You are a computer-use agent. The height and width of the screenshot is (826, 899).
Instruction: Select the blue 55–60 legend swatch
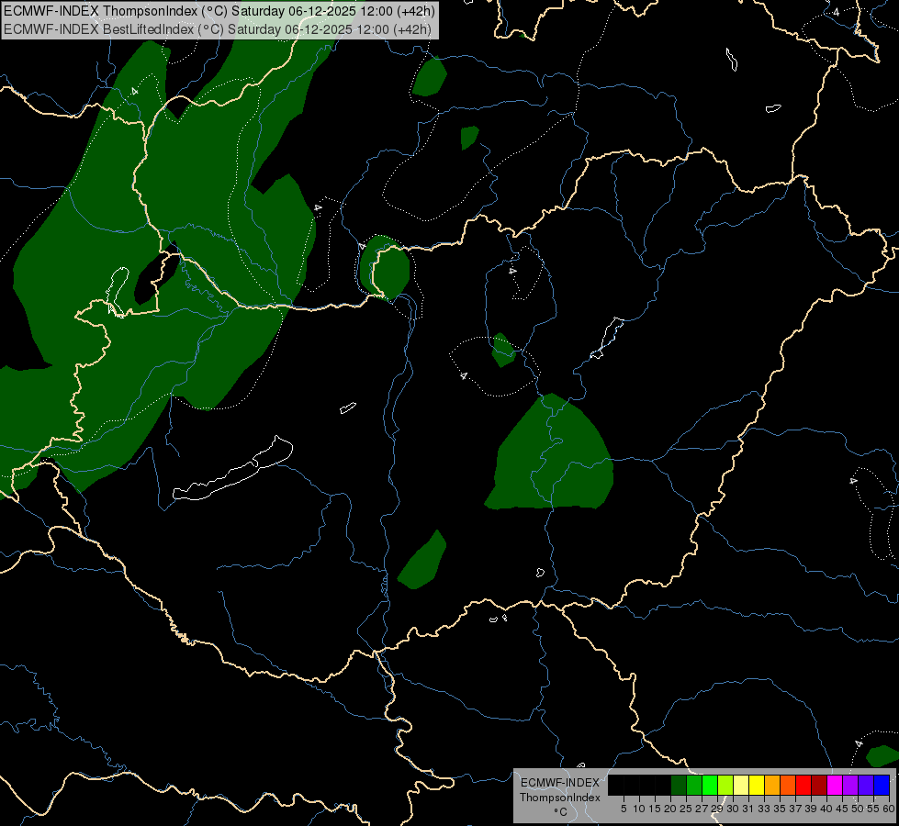(x=882, y=785)
